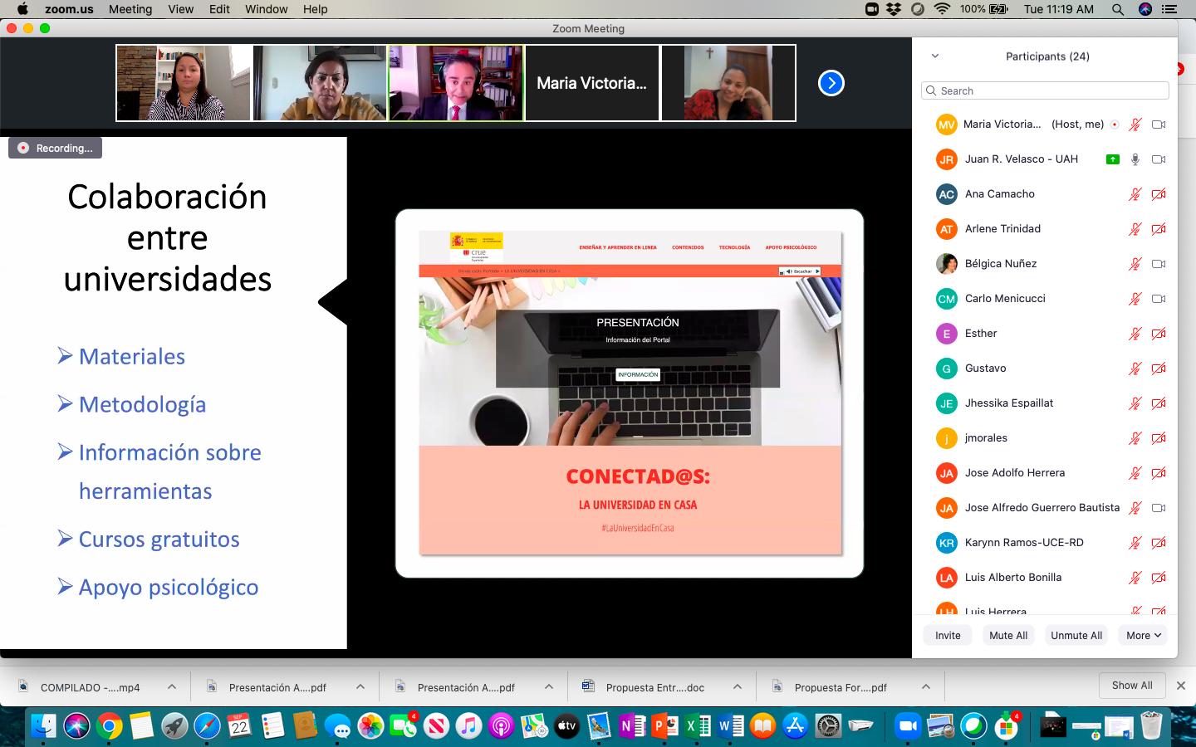The width and height of the screenshot is (1196, 747).
Task: Toggle Ana Camacho's muted microphone
Action: point(1135,194)
